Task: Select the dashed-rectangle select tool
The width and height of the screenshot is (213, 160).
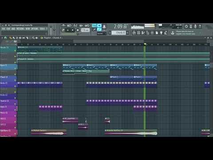Action: (x=30, y=38)
